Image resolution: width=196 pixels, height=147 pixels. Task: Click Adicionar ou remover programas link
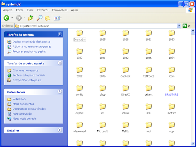32,47
